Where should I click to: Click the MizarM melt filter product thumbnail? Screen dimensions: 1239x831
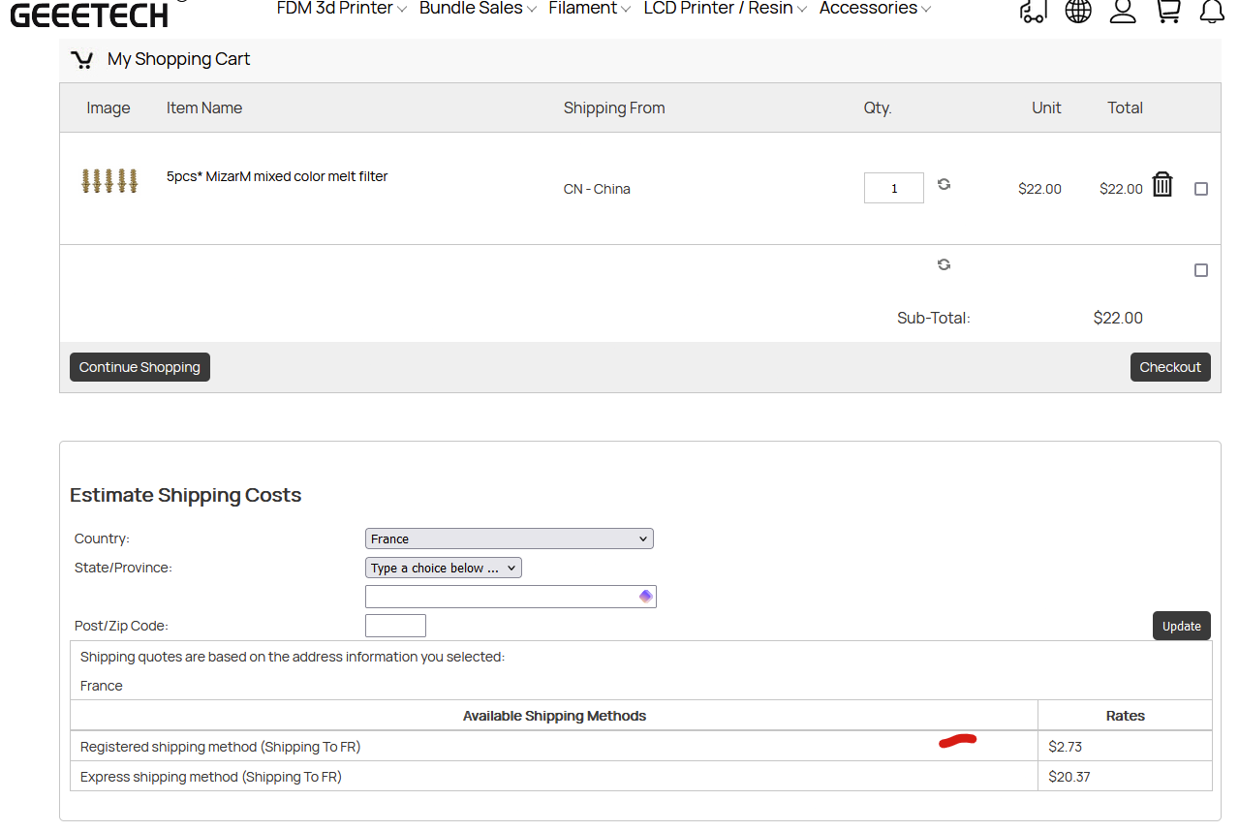coord(109,181)
